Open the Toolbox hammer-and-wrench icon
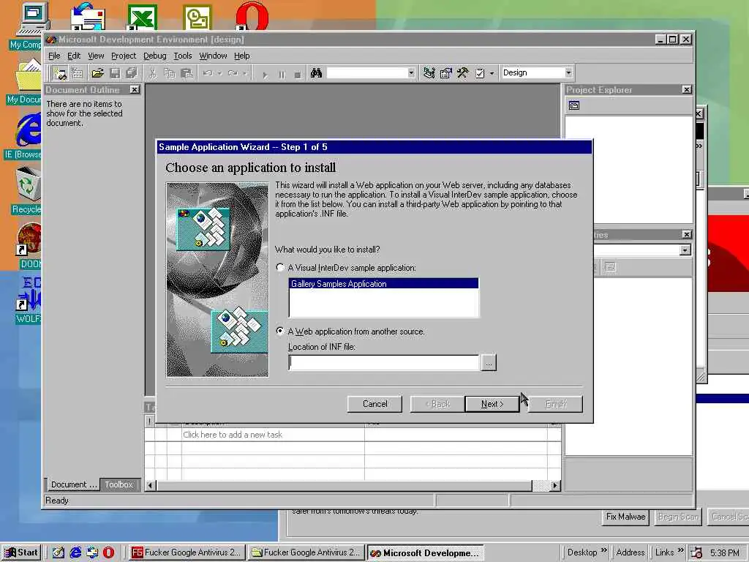749x562 pixels. click(462, 73)
